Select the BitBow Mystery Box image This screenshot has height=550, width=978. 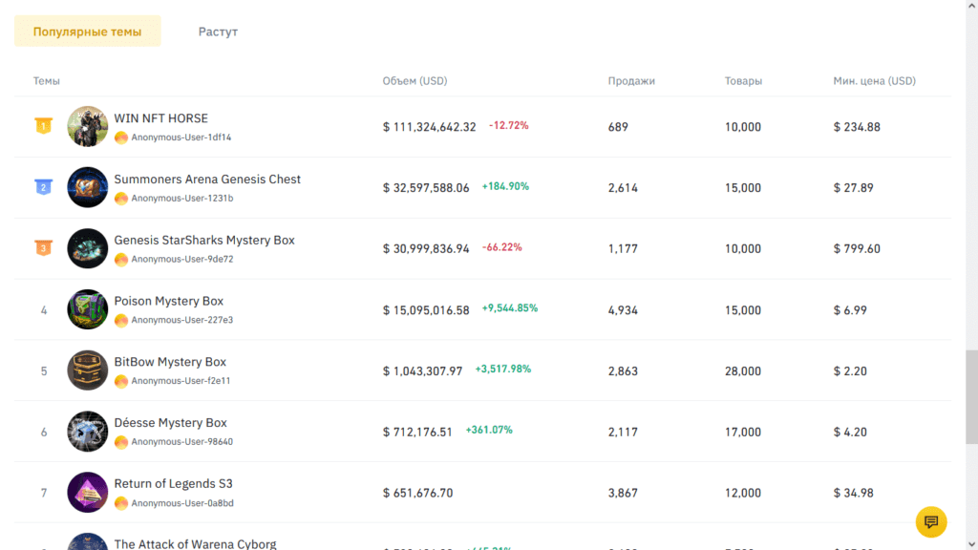pos(88,370)
